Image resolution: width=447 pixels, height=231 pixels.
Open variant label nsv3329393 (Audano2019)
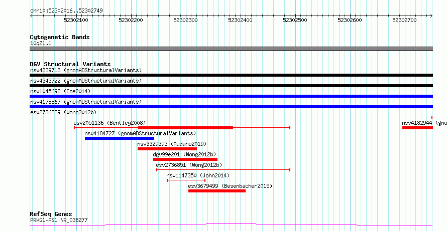tap(172, 144)
